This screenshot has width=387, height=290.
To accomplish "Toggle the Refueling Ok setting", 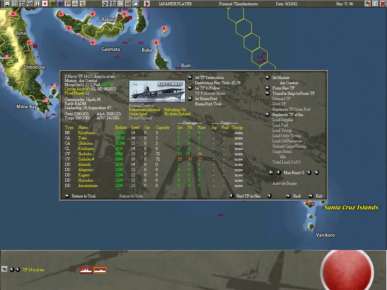I will pyautogui.click(x=175, y=110).
